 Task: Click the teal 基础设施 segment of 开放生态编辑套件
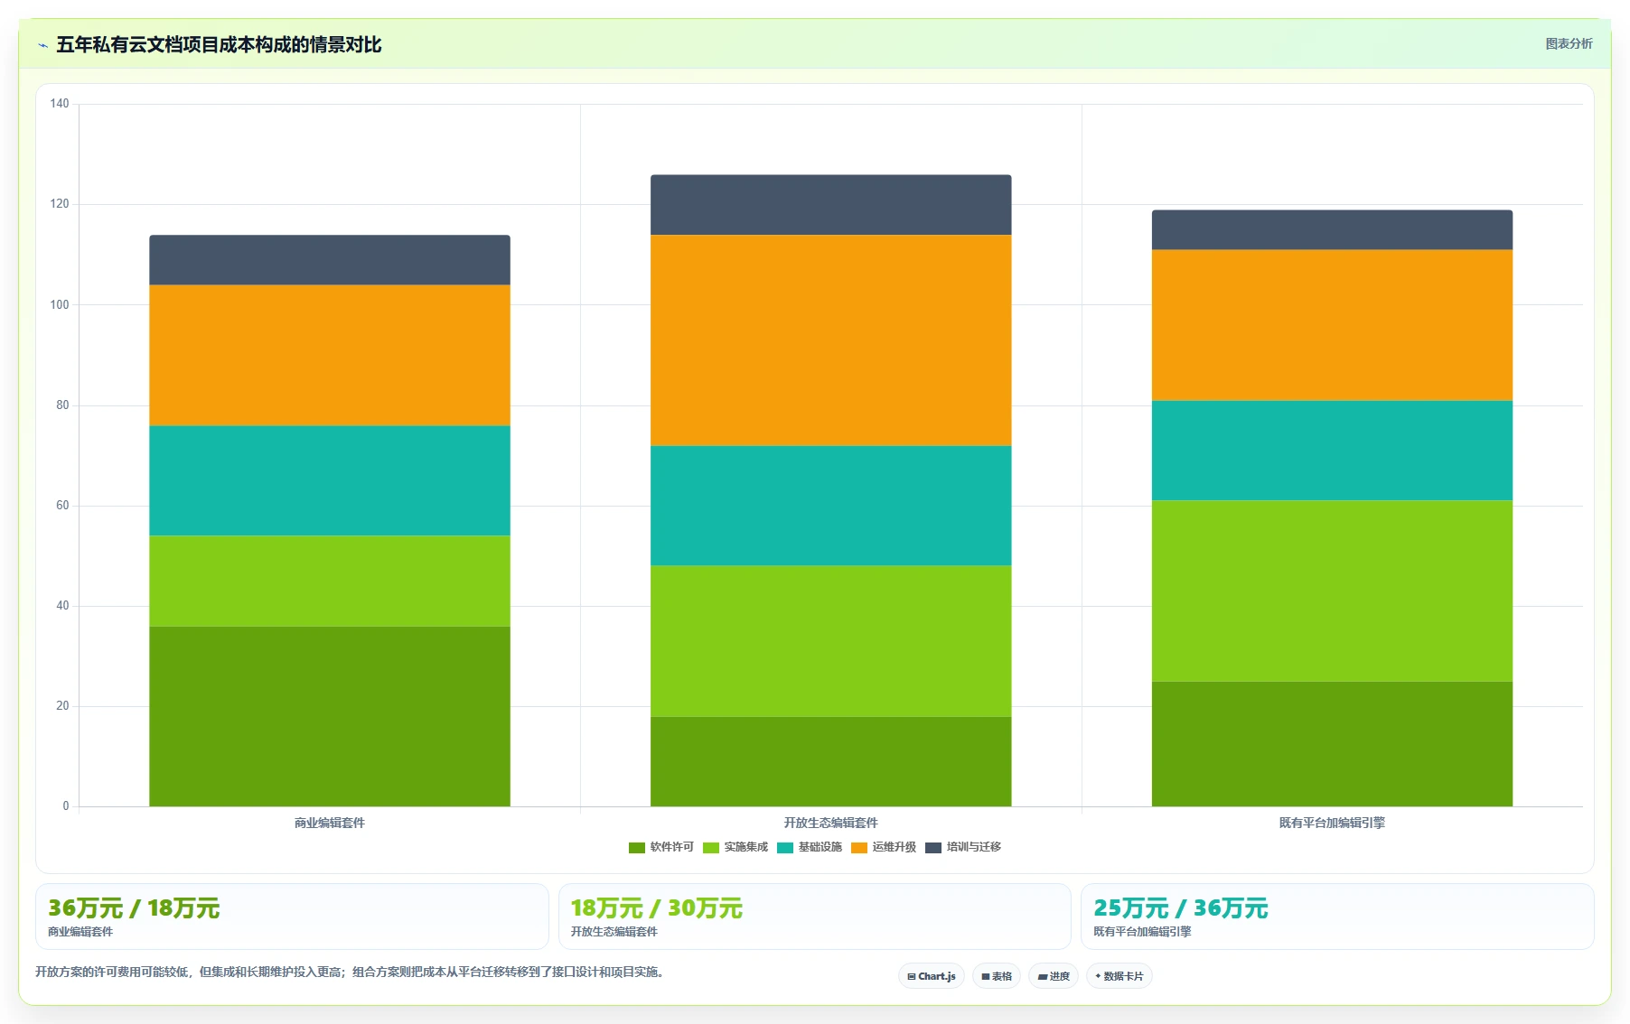click(x=831, y=506)
